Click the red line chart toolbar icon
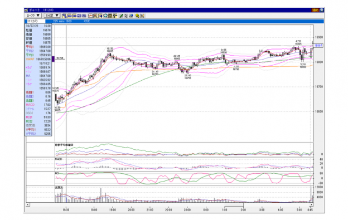This screenshot has width=348, height=220. 90,16
